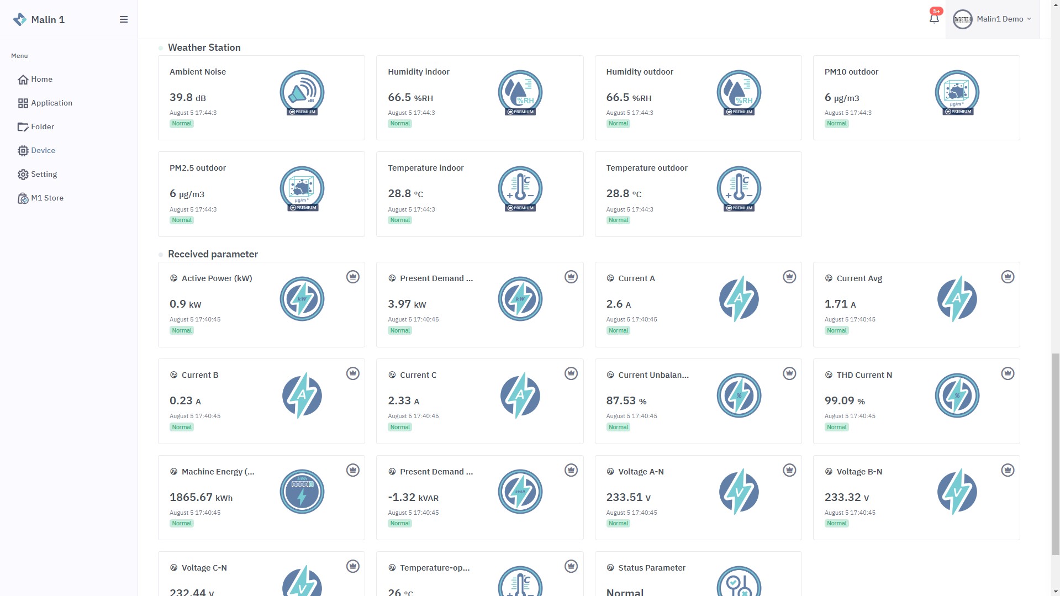Click the Temperature outdoor thermometer icon

[739, 188]
